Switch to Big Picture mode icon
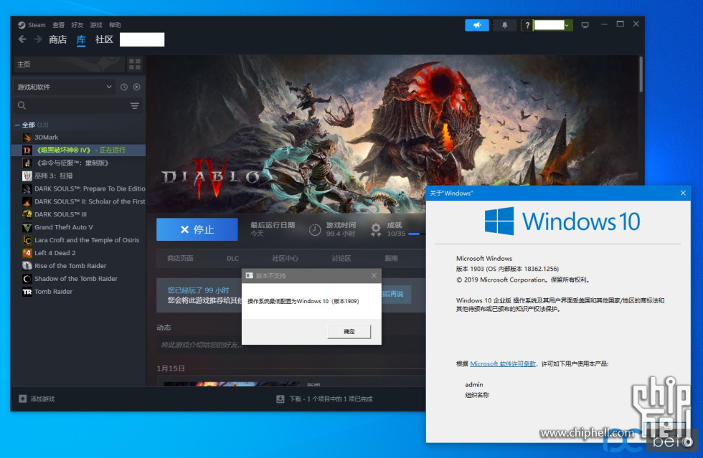This screenshot has width=703, height=458. 585,25
